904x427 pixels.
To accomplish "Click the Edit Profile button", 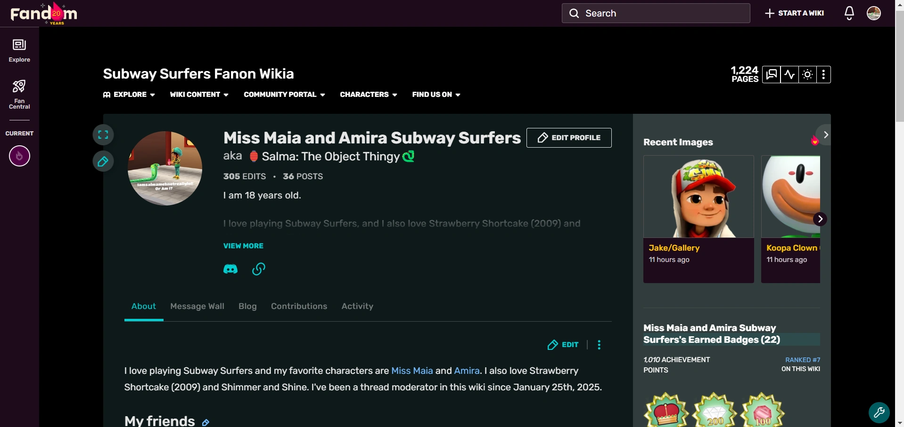I will (568, 137).
